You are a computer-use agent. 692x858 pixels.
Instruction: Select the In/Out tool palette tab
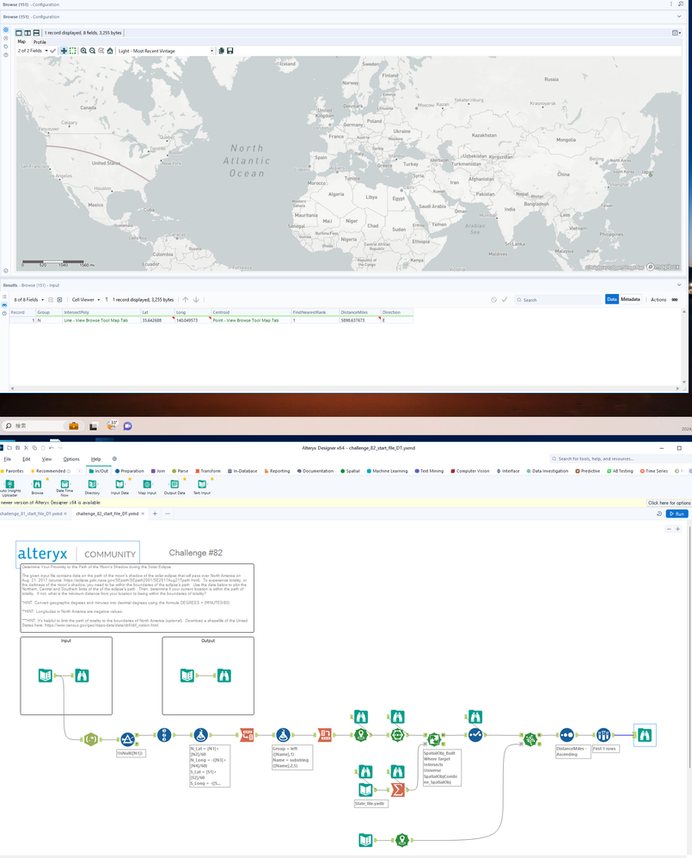(x=99, y=471)
